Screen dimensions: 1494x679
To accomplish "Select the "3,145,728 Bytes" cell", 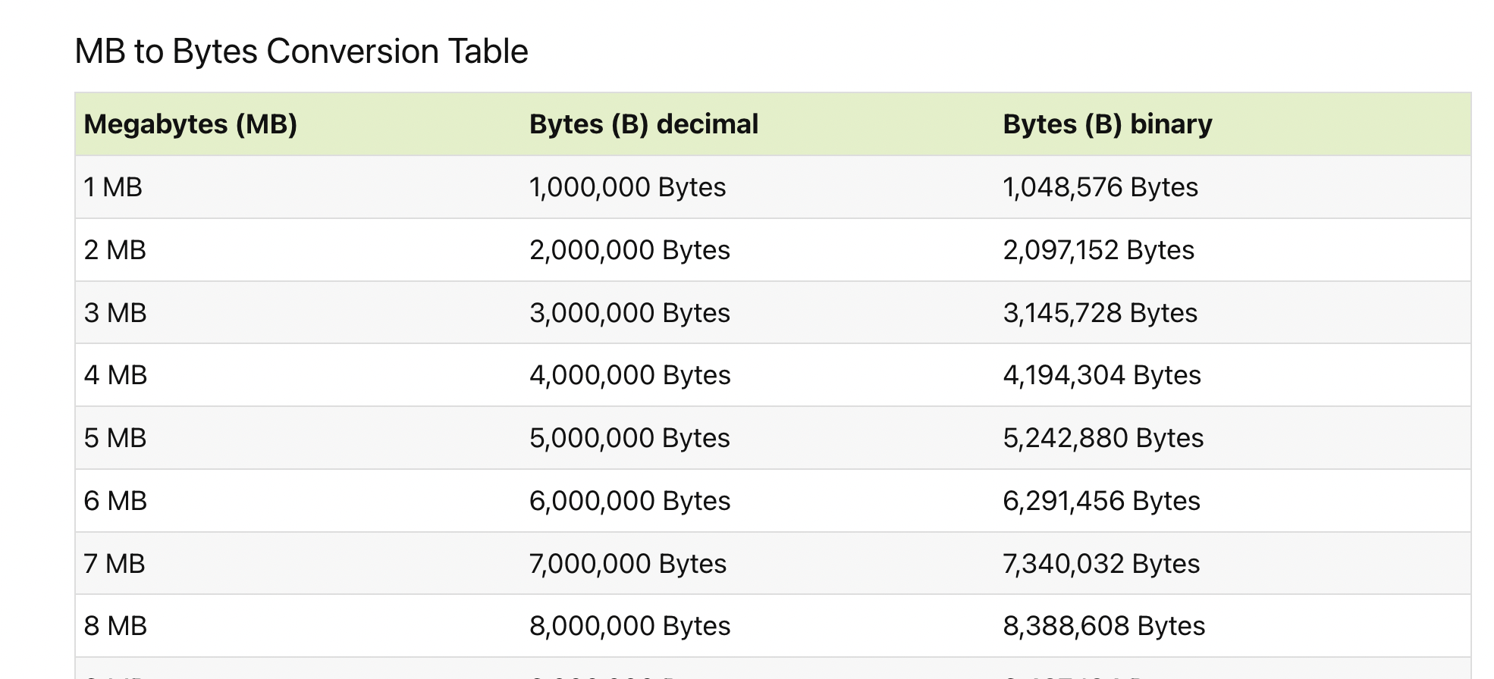I will 1100,313.
